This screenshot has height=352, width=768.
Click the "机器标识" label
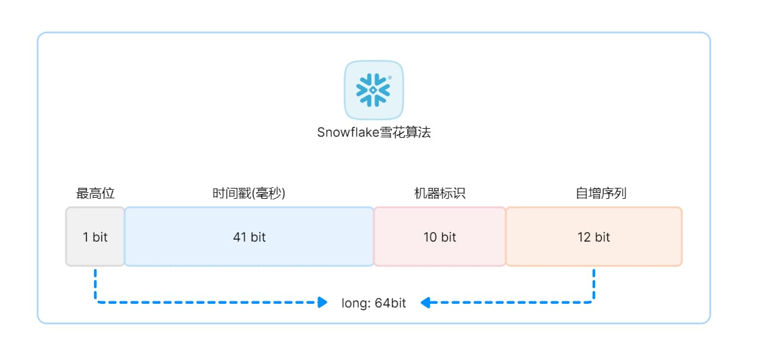click(440, 193)
